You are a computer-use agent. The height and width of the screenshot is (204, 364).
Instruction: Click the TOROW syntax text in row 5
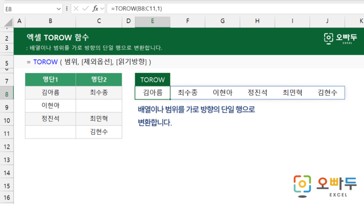tap(89, 62)
